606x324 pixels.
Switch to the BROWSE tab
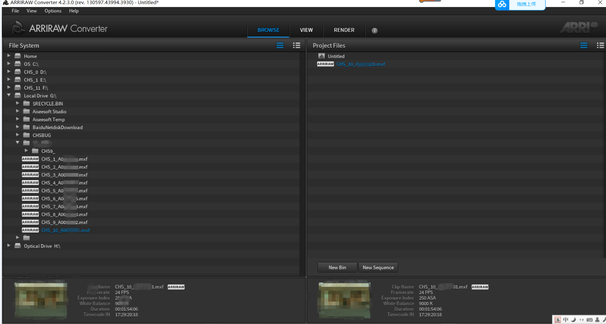click(268, 30)
